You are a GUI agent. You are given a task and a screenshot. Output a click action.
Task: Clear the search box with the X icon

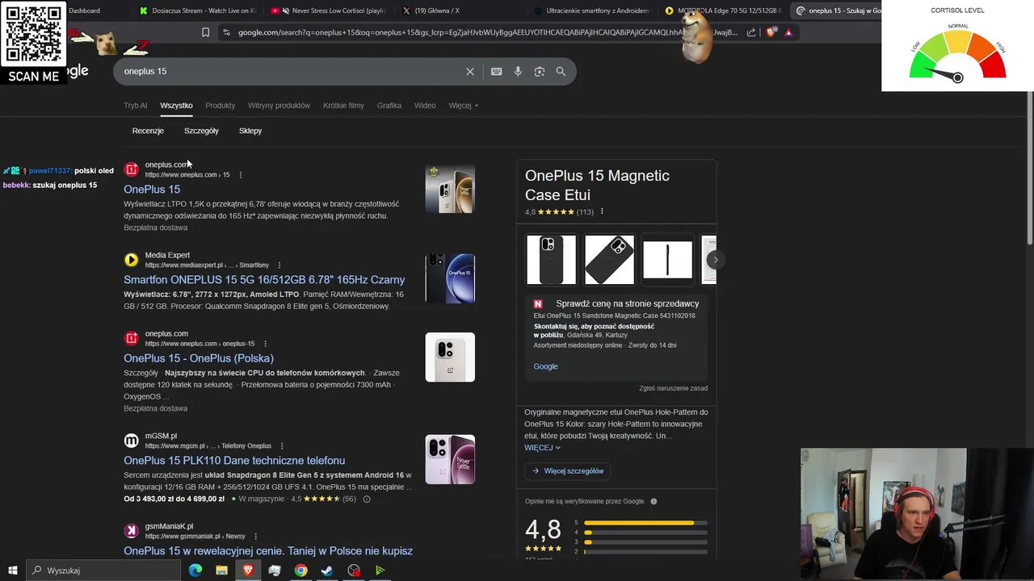(470, 71)
